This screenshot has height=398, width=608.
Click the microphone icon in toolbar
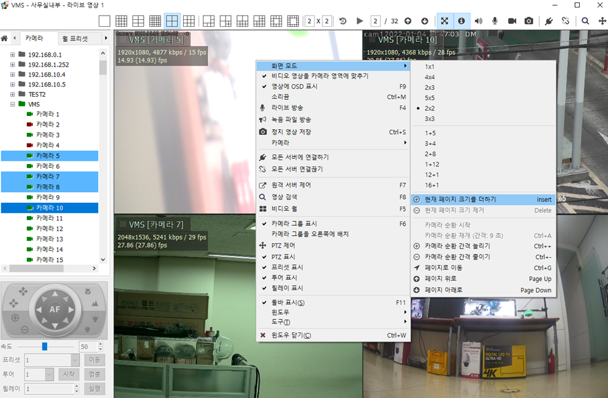coord(495,21)
